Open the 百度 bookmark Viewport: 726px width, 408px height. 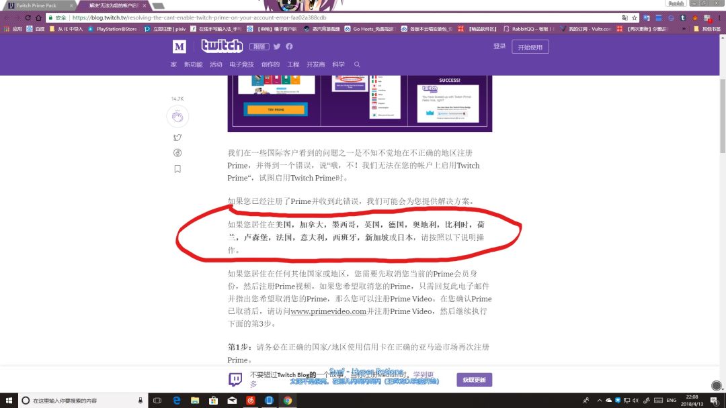(36, 29)
